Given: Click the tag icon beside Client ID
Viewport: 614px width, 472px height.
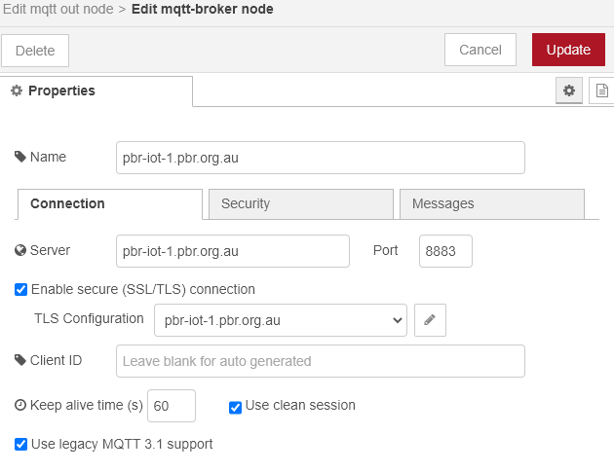Looking at the screenshot, I should coord(19,360).
